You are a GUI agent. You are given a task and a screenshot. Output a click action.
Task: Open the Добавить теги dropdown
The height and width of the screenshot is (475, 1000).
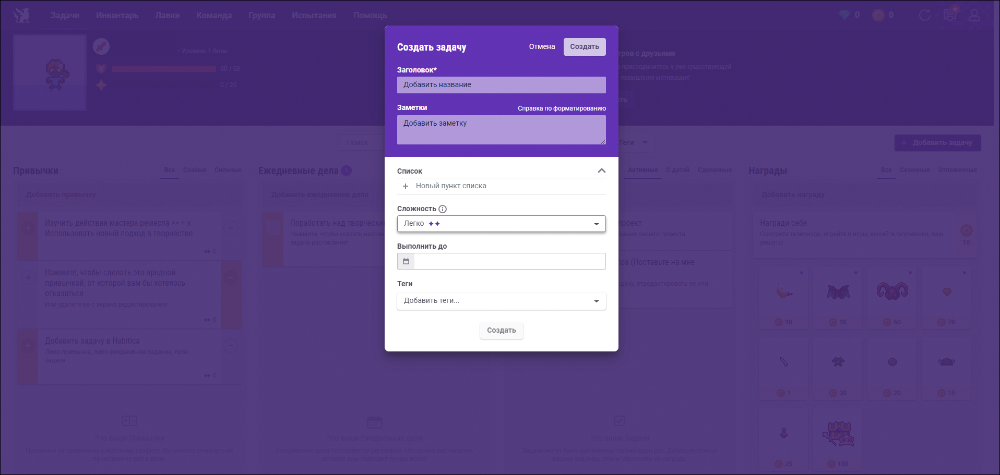click(x=501, y=301)
